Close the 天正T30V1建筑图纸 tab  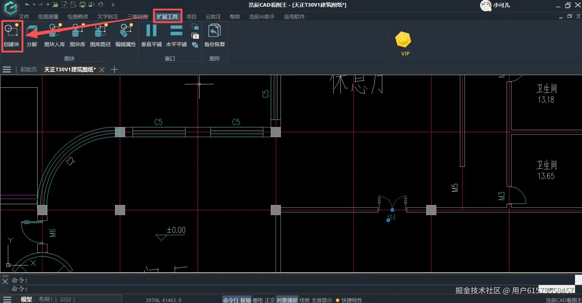pyautogui.click(x=102, y=70)
